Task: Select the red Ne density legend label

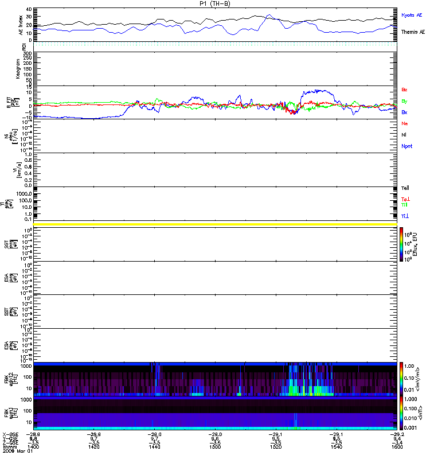Action: click(x=404, y=123)
